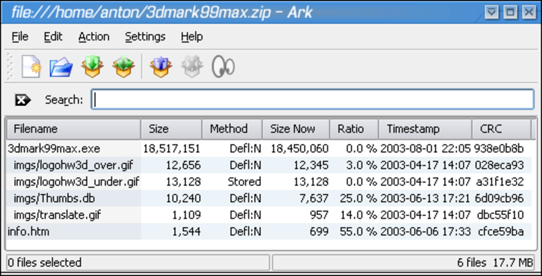Viewport: 542px width, 276px height.
Task: Sort by the Method column header
Action: point(232,129)
